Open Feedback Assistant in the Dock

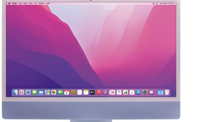pyautogui.click(x=151, y=92)
